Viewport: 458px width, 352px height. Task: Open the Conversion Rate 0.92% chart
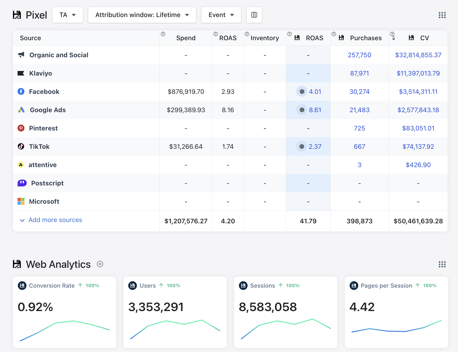tap(65, 331)
